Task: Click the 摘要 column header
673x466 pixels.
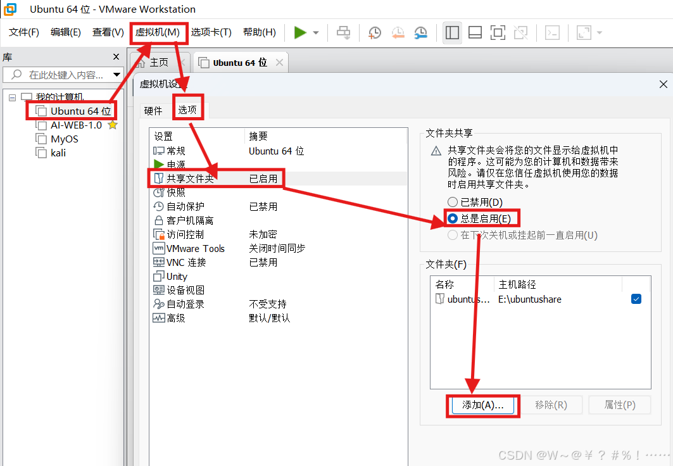Action: (325, 136)
